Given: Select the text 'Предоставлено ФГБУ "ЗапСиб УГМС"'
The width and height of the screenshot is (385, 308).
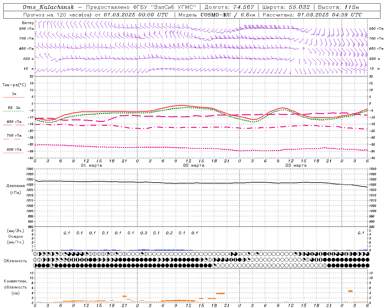Looking at the screenshot, I should click(141, 7).
